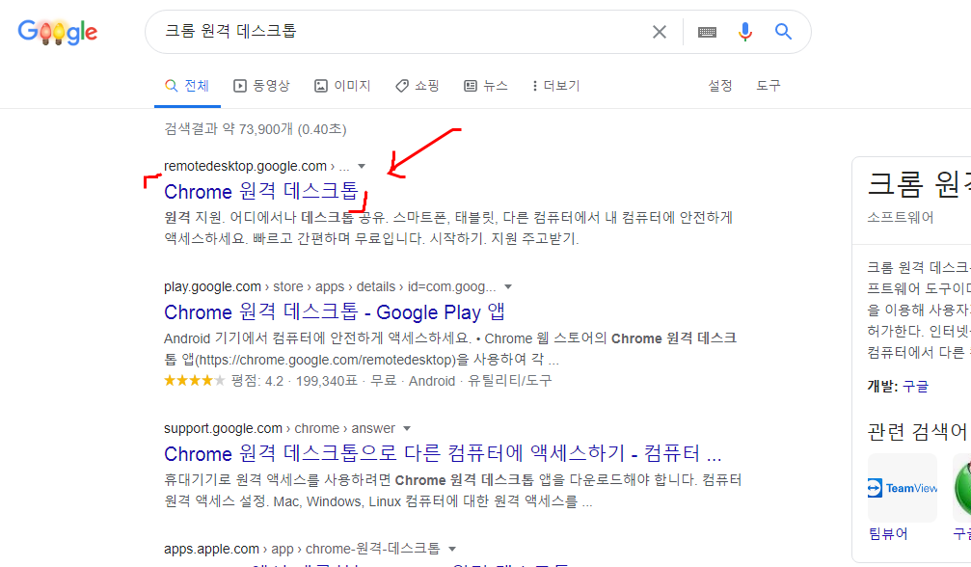Switch to the 쇼핑 tab

pos(418,86)
